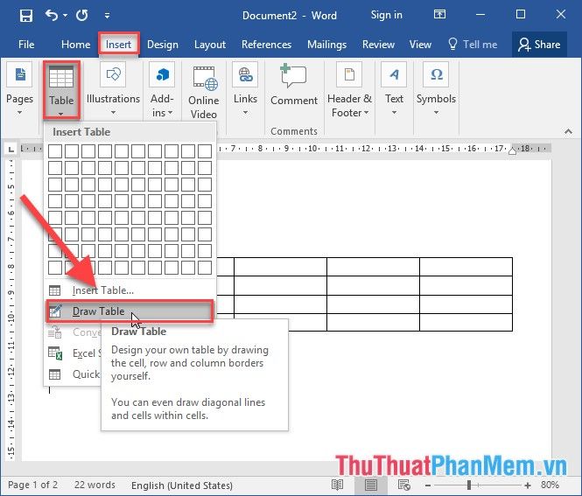Undo the last action

coord(52,16)
